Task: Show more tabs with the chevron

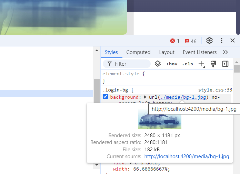Action: (x=225, y=52)
